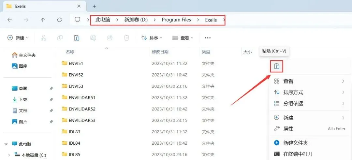
Task: Click the Copy icon in toolbar
Action: tap(60, 38)
